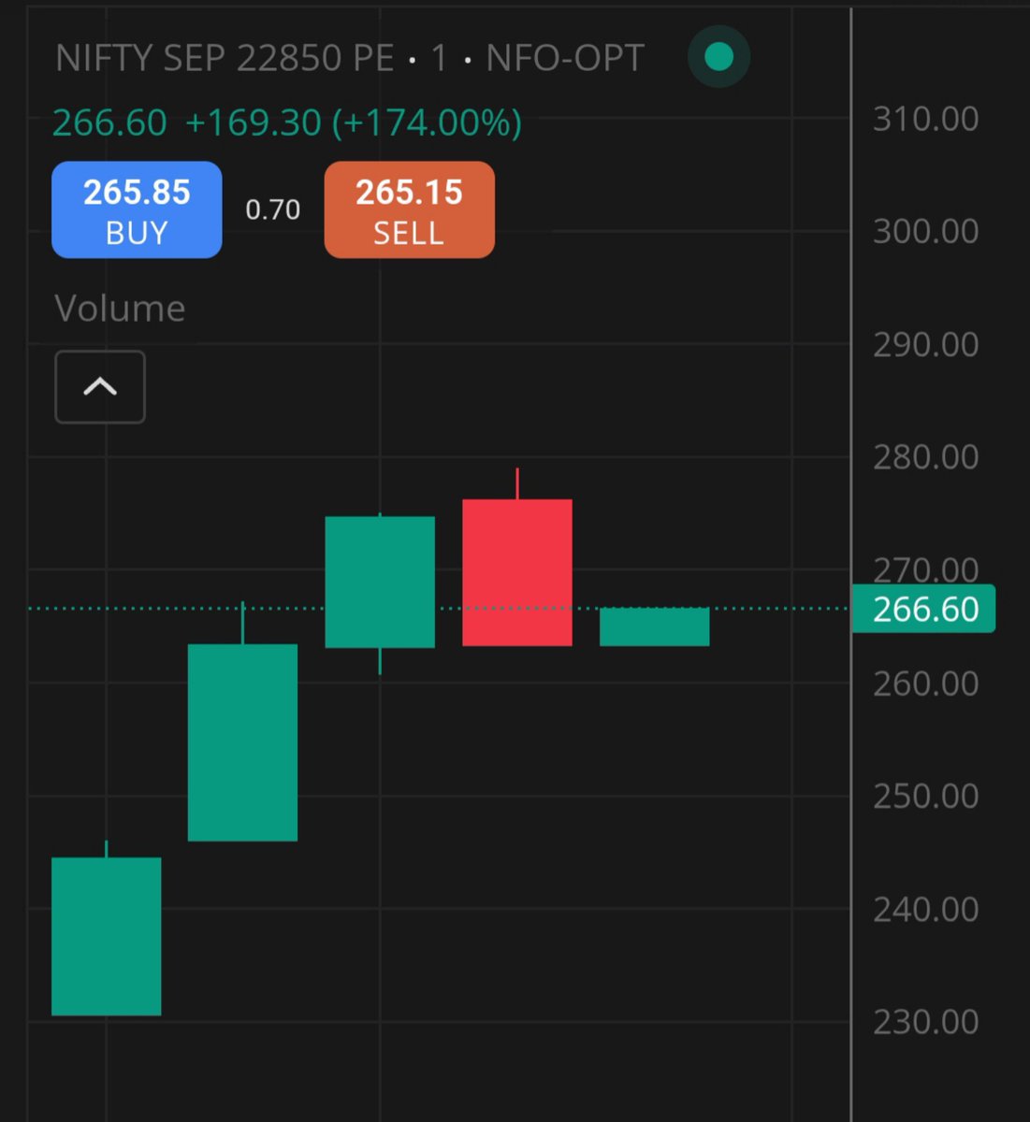Click the green market status dot icon
The image size is (1030, 1122).
point(718,57)
